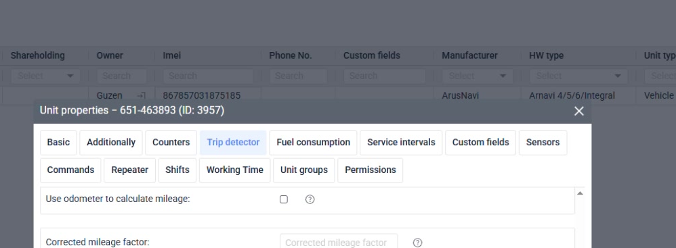Click the Custom fields search filter field
Screen dimensions: 676x248
click(385, 76)
